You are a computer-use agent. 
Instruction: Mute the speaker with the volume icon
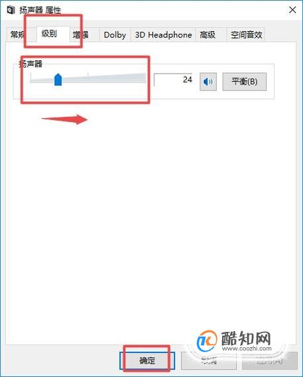(208, 82)
